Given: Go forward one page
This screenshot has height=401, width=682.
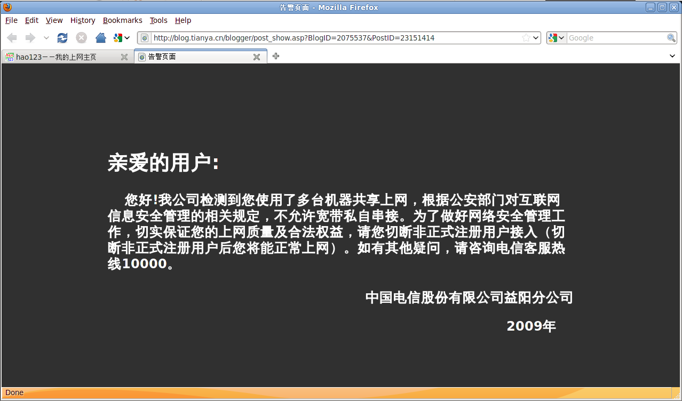Looking at the screenshot, I should tap(30, 38).
